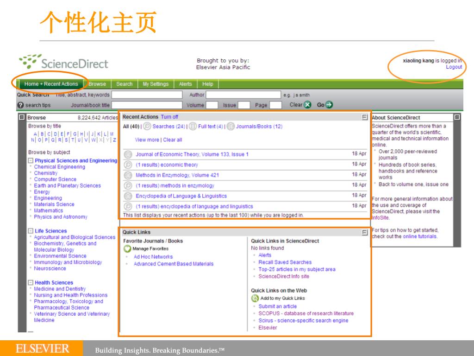
Task: Click icon beside Methods in Enzymology, Volume 421
Action: pos(128,175)
